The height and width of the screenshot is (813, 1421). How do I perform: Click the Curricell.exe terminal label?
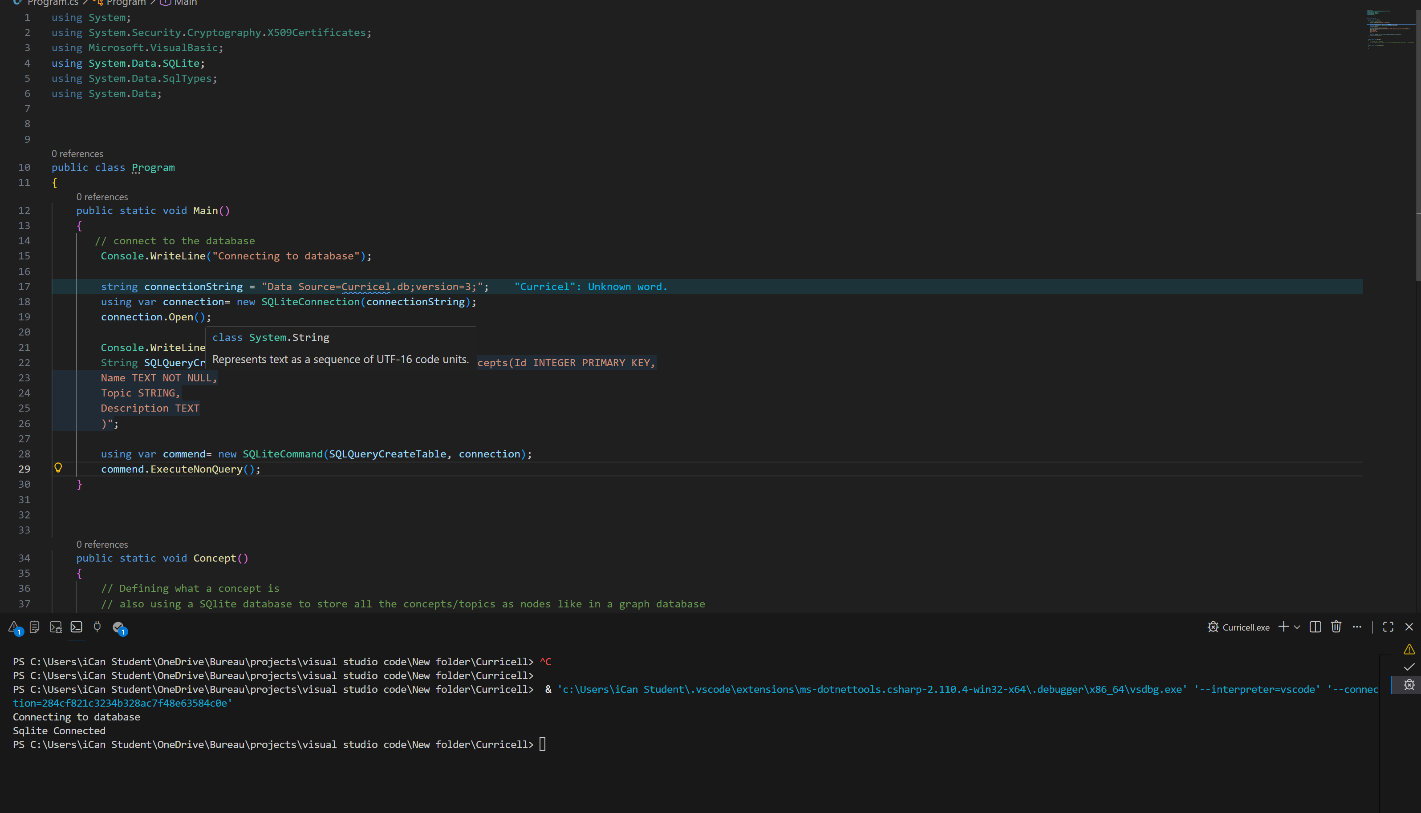pyautogui.click(x=1245, y=627)
